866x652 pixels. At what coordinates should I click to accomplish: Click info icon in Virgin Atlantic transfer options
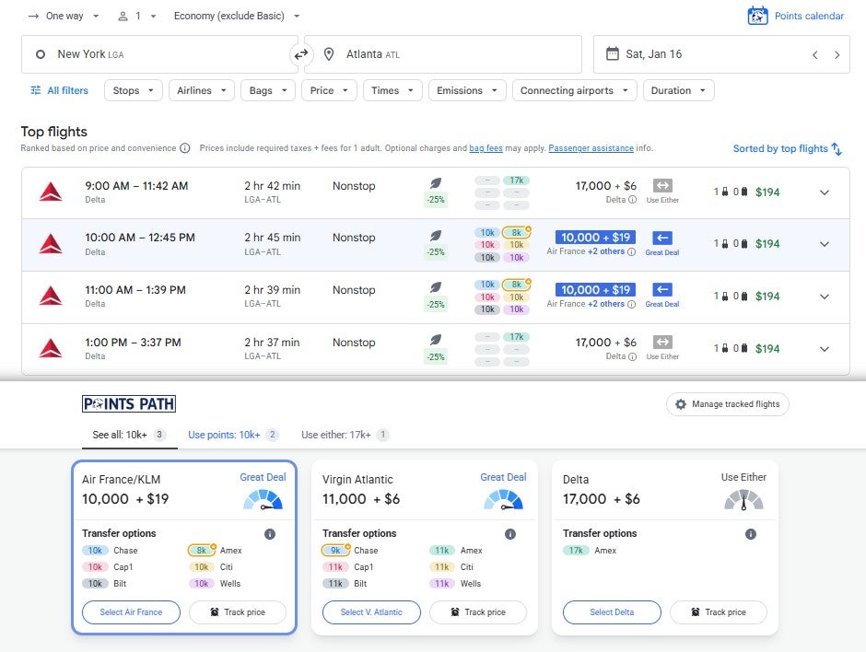pos(510,534)
